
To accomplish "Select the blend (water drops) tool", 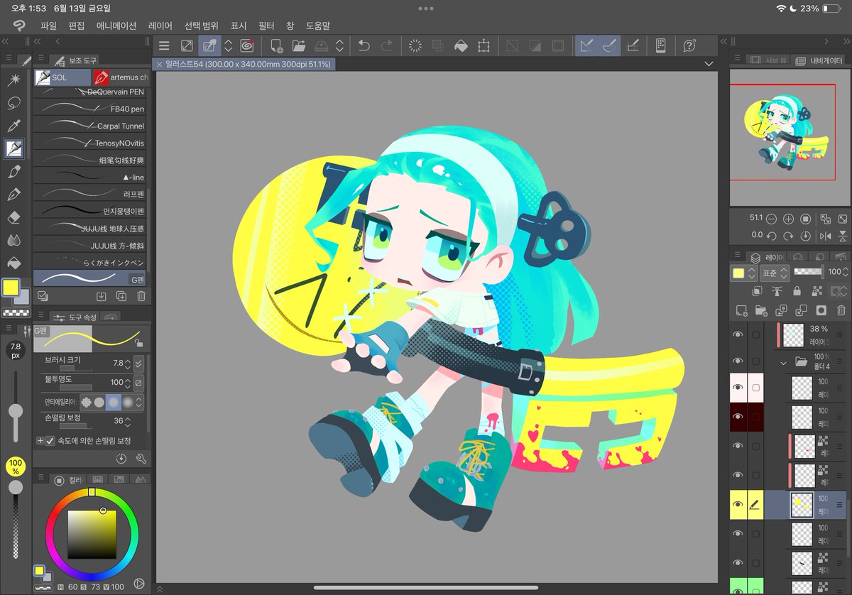I will tap(13, 240).
